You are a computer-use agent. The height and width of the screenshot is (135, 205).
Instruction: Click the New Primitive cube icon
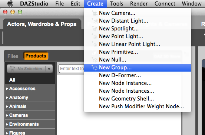coord(95,52)
